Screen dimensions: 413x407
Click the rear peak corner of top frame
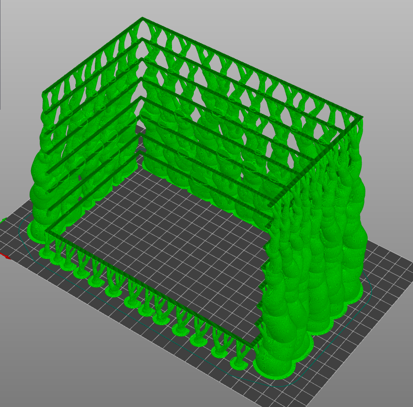tap(143, 19)
